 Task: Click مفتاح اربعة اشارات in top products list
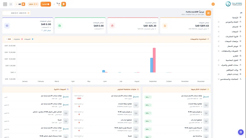point(195,104)
